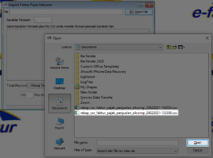Click the Up One Level folder icon
The height and width of the screenshot is (158, 213).
[169, 47]
